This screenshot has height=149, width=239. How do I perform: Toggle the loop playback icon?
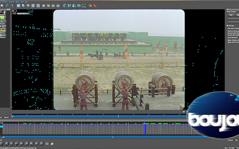(x=47, y=144)
